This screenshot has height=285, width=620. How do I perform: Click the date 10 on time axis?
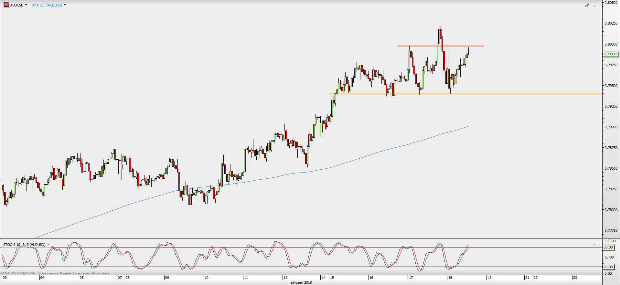click(206, 278)
